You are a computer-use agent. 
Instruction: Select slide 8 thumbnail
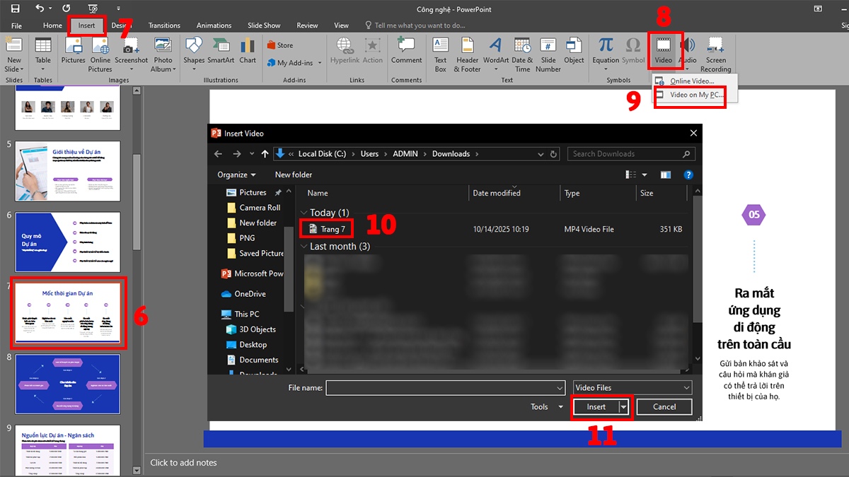(x=68, y=384)
